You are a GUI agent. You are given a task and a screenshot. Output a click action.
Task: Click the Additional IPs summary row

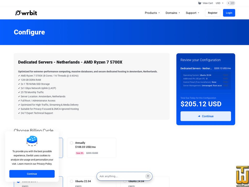pos(206,79)
